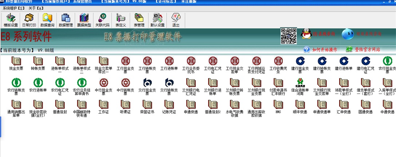Open 数据查询 data query

[x=47, y=20]
